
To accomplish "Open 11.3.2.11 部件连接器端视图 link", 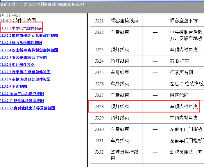I will (22, 101).
